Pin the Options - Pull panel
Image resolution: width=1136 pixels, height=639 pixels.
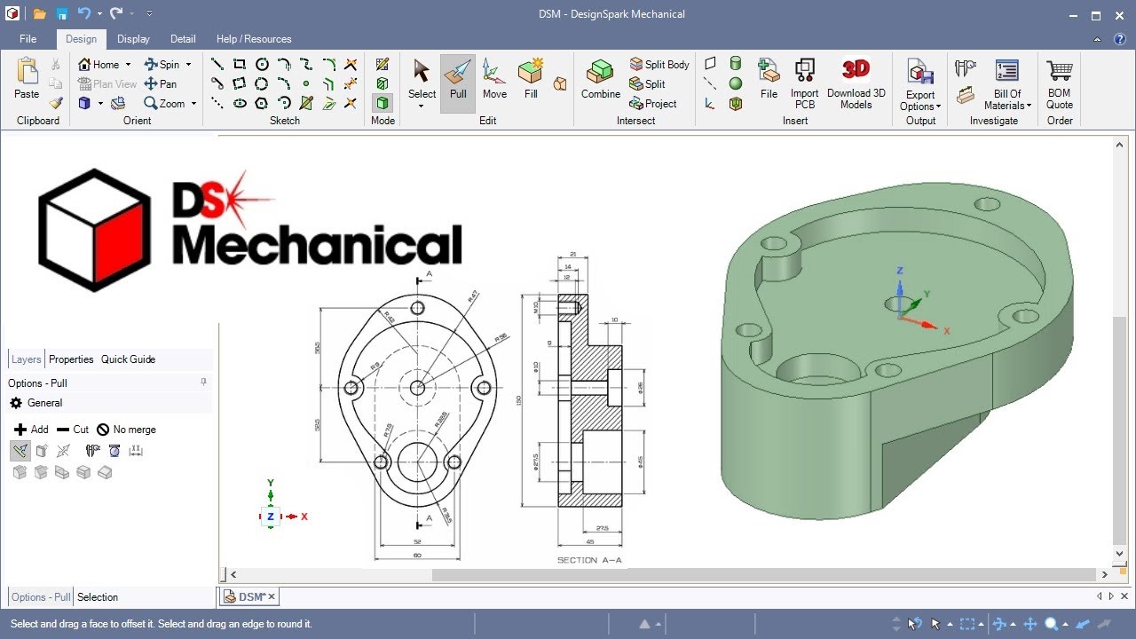[x=203, y=383]
